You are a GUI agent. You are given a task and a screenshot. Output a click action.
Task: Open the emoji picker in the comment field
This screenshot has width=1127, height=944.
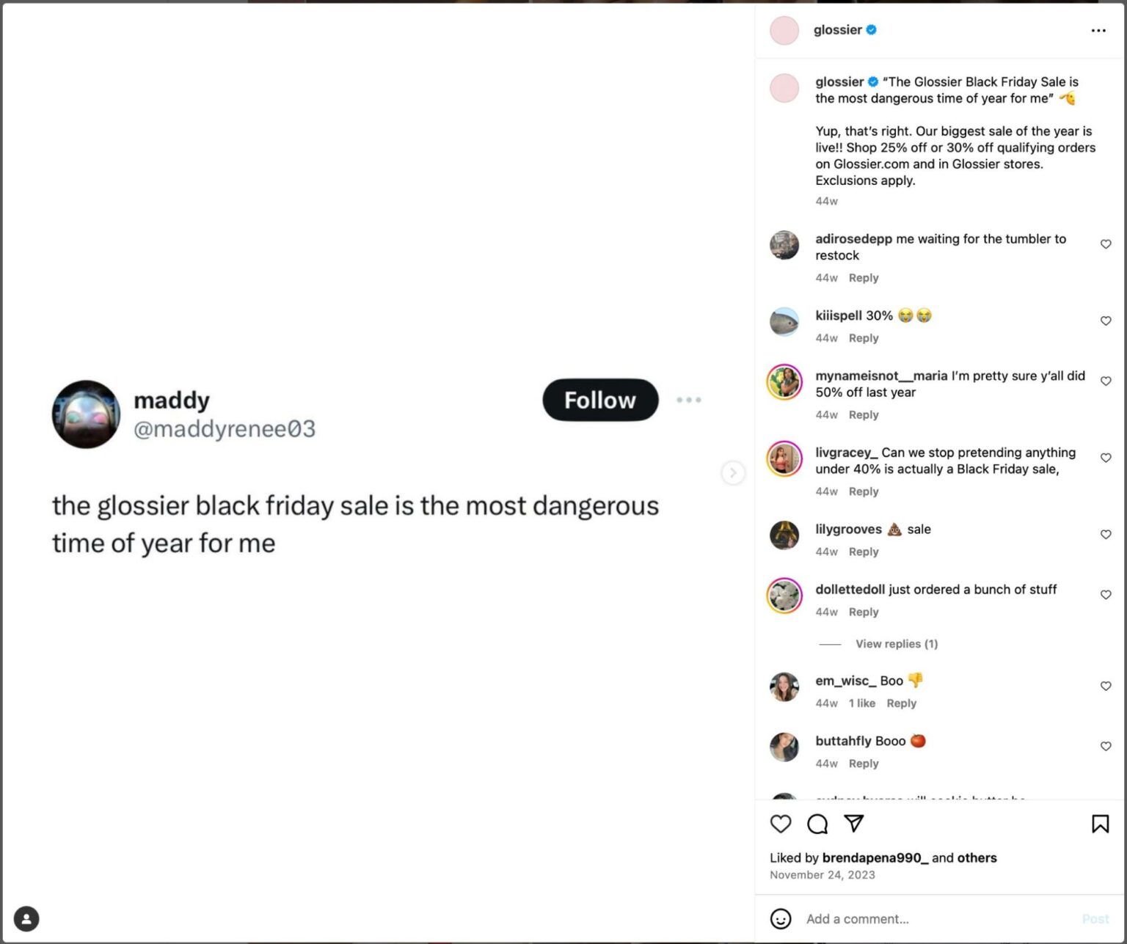pyautogui.click(x=780, y=918)
